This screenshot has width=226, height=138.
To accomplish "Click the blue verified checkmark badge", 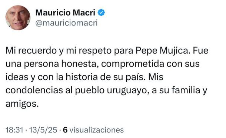I will click(101, 13).
